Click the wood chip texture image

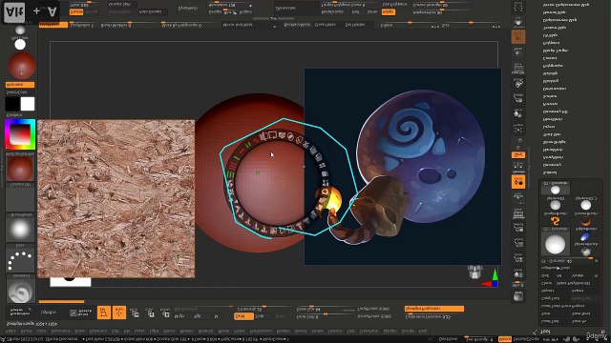click(x=116, y=199)
